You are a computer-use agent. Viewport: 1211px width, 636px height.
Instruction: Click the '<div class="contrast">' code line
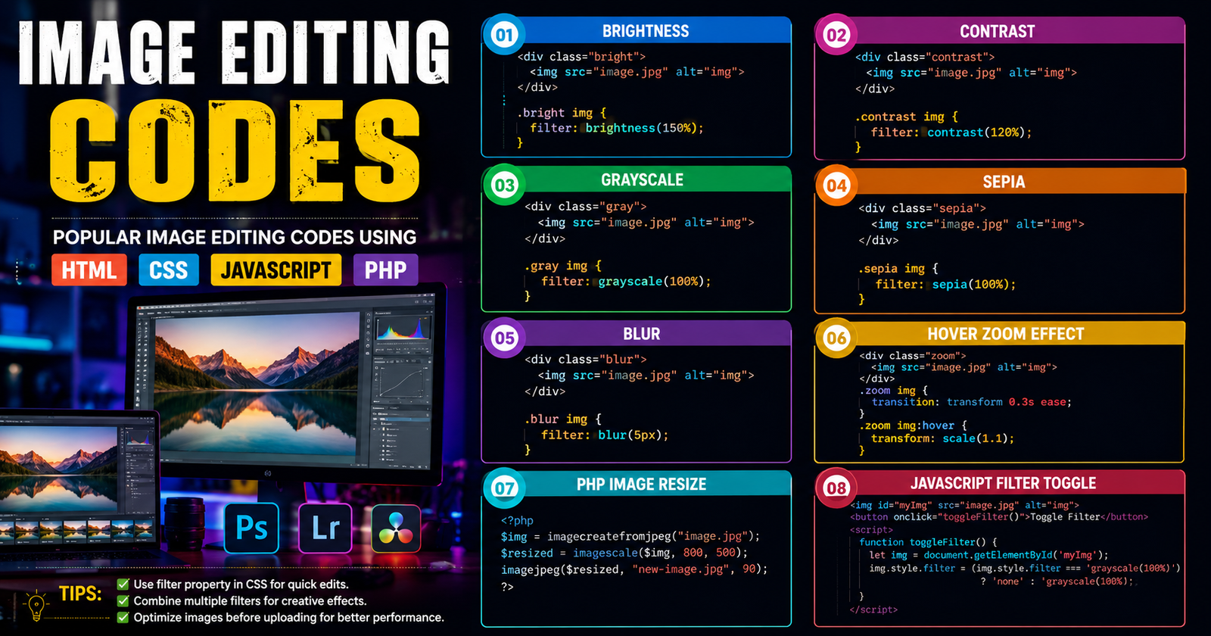[925, 57]
